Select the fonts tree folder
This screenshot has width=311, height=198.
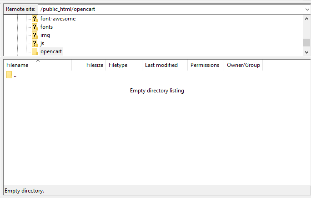(47, 27)
